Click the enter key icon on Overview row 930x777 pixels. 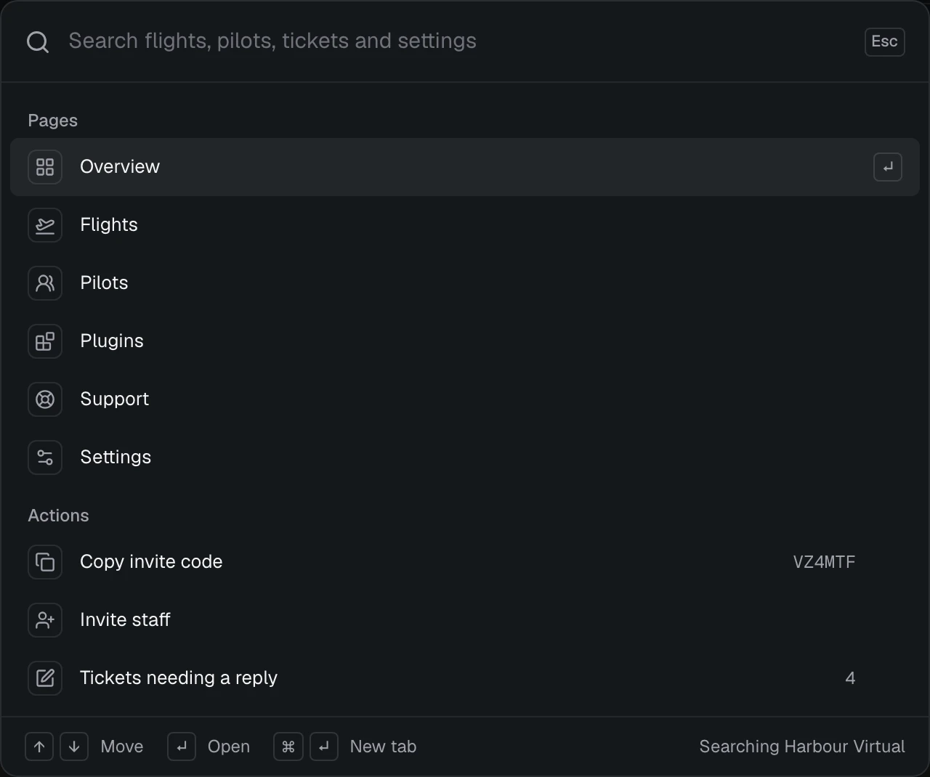point(887,167)
